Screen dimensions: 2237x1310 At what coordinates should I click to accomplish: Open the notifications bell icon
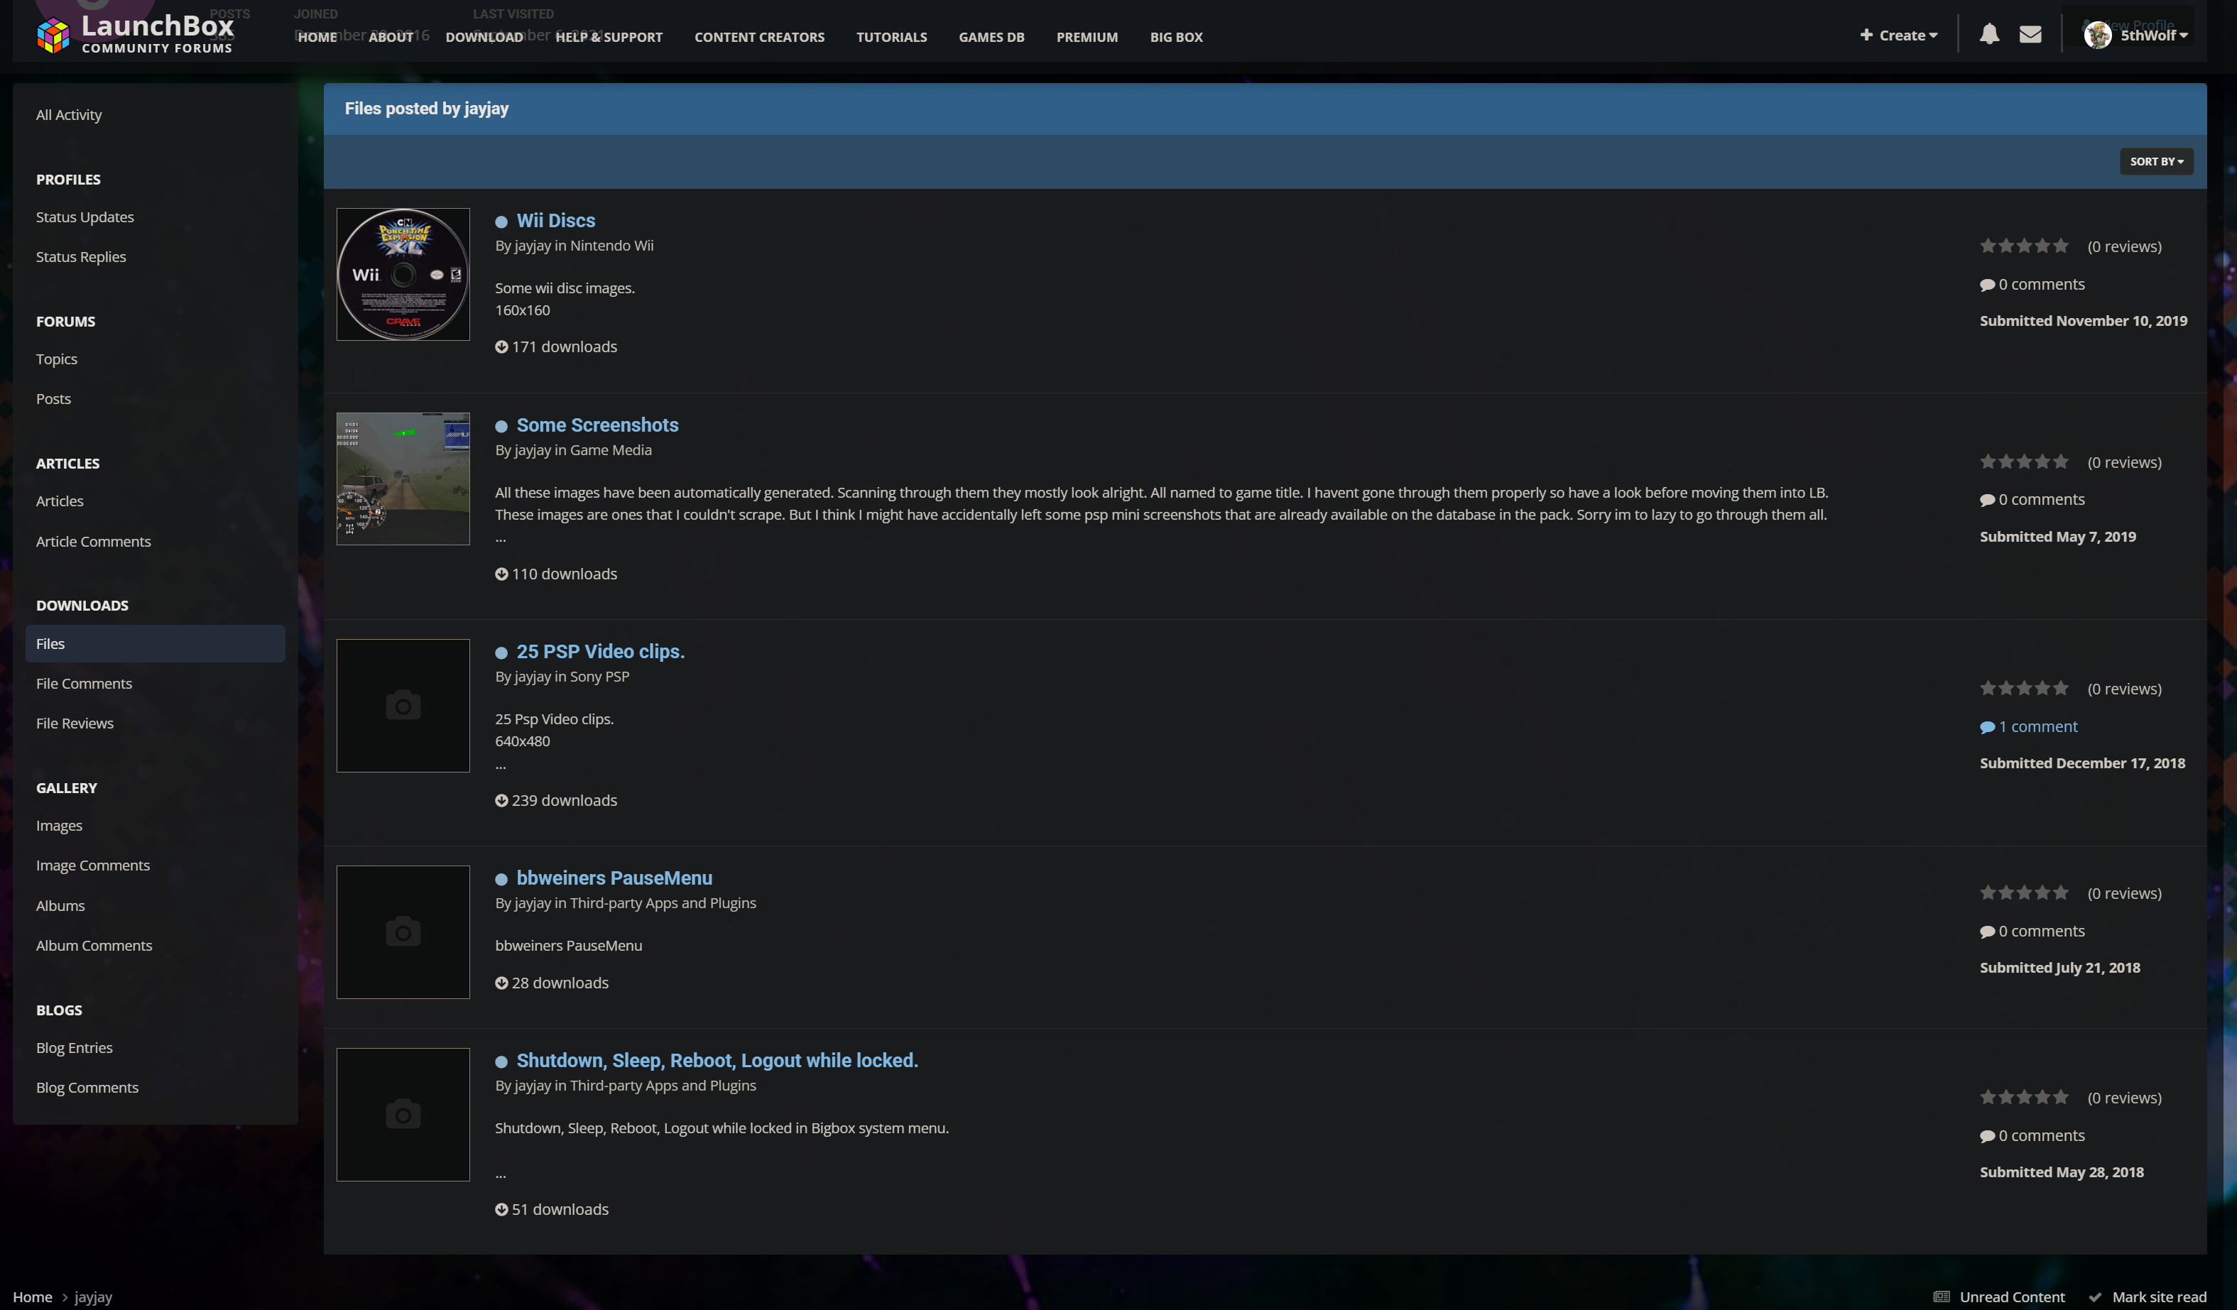1988,35
